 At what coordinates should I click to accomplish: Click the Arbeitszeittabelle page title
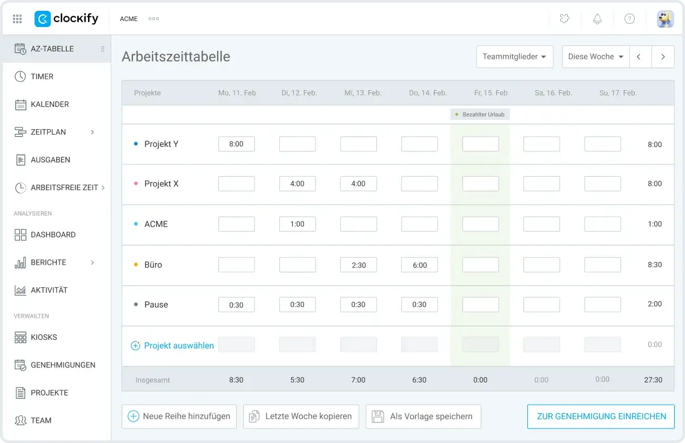point(176,56)
